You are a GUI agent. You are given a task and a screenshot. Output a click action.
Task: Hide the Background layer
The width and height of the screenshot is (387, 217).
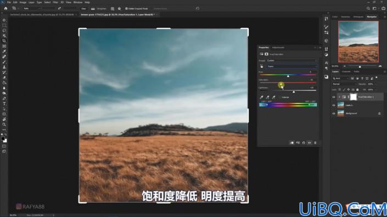click(x=334, y=113)
